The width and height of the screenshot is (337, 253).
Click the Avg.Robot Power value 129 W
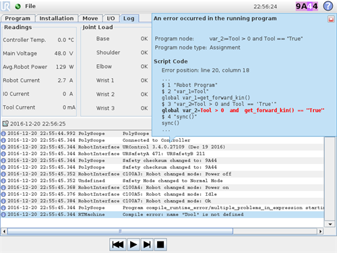coord(65,67)
